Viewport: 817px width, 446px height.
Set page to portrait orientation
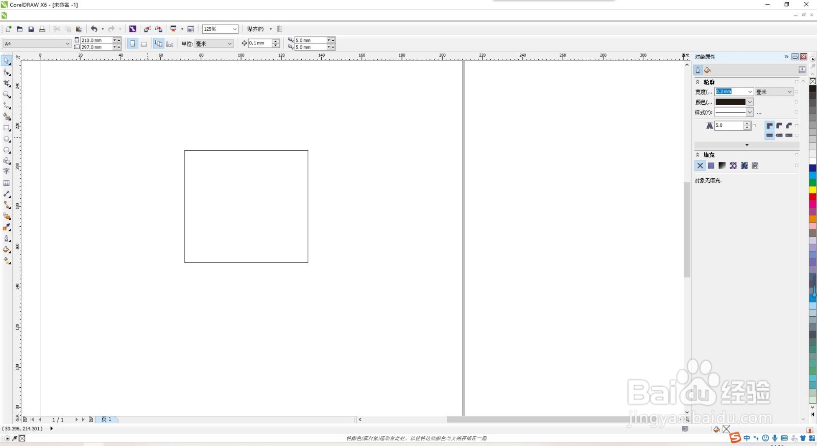click(x=133, y=43)
